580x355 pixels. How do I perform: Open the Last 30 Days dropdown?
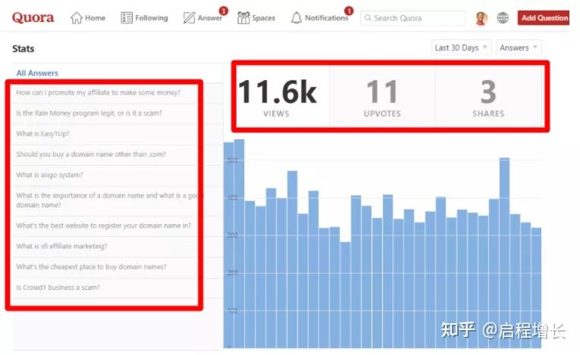click(x=461, y=48)
